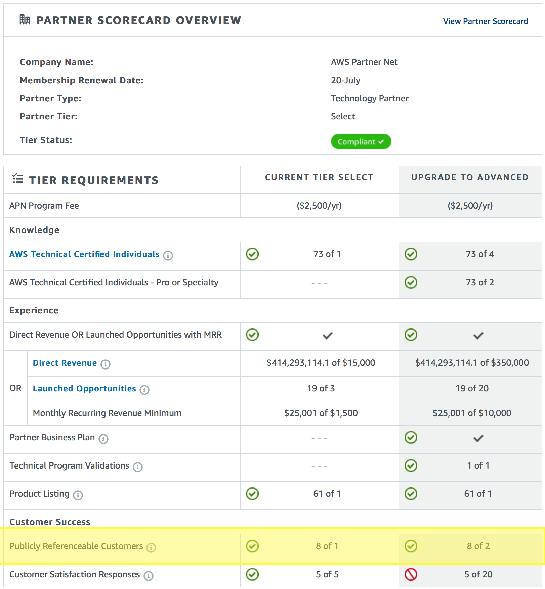Click the "19 of 3" launched opportunities value
The width and height of the screenshot is (545, 589).
click(x=321, y=388)
